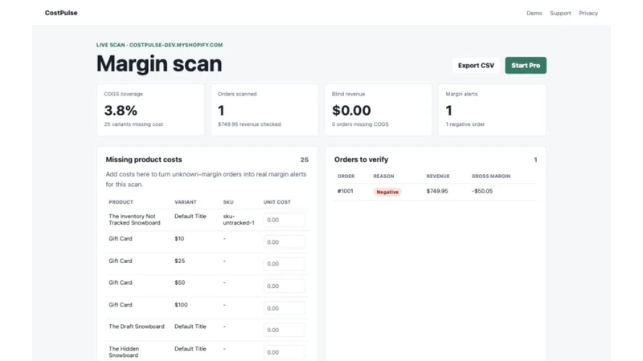Image resolution: width=643 pixels, height=361 pixels.
Task: Focus unit cost field for Inventory Not Tracked Snowboard
Action: (285, 220)
